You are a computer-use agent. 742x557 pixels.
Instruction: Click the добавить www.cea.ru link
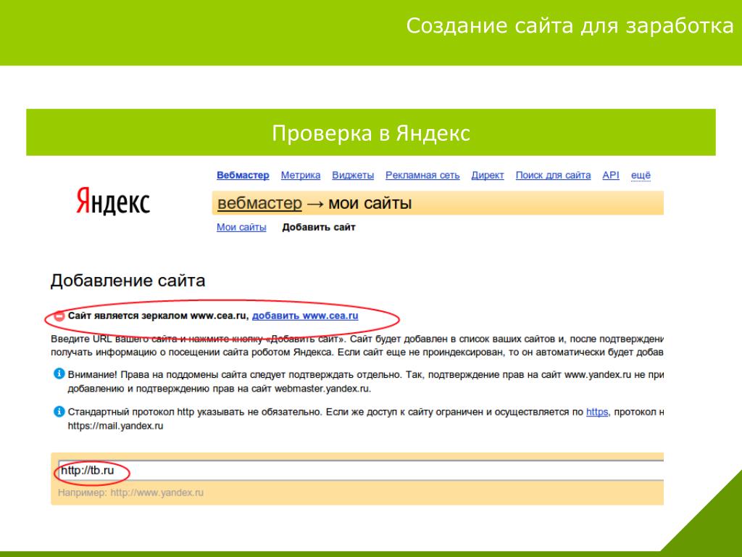[305, 316]
